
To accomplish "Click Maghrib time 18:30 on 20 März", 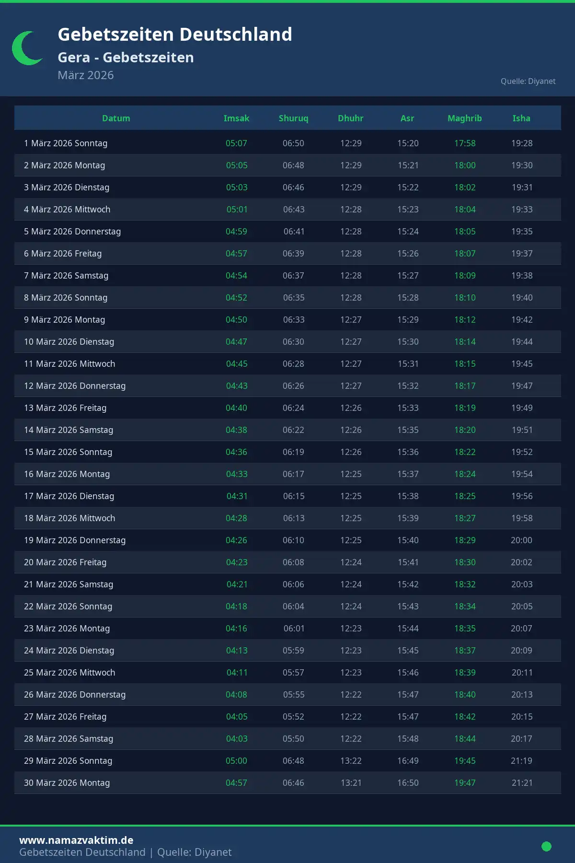I will tap(465, 562).
